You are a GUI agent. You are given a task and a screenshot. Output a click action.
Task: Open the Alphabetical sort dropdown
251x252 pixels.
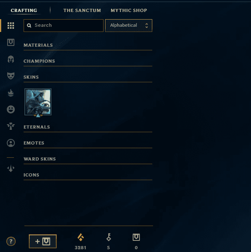tap(129, 26)
